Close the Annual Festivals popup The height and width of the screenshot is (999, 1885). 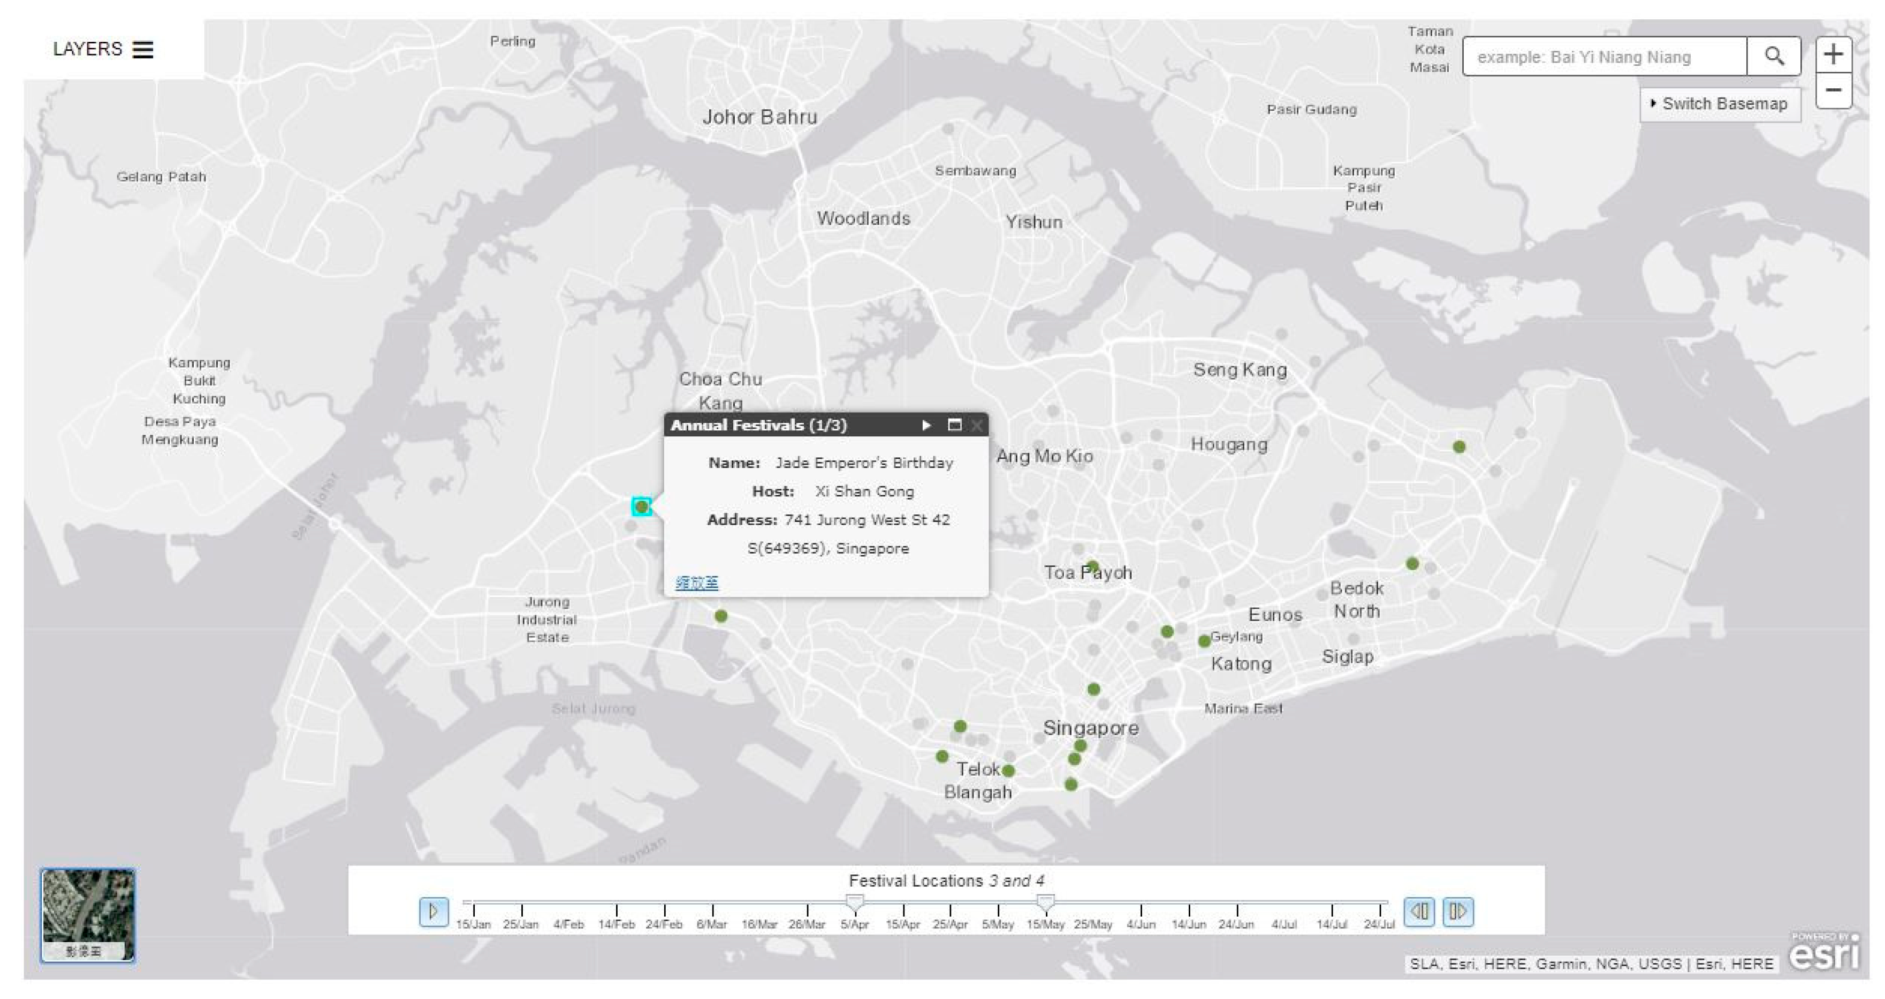pos(977,425)
